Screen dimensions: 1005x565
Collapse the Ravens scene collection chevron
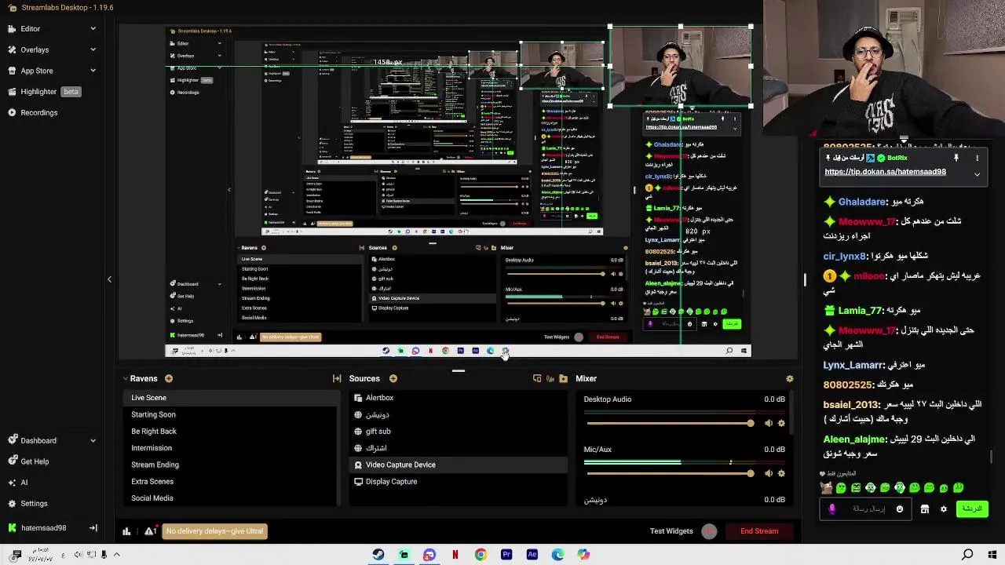[x=125, y=379]
